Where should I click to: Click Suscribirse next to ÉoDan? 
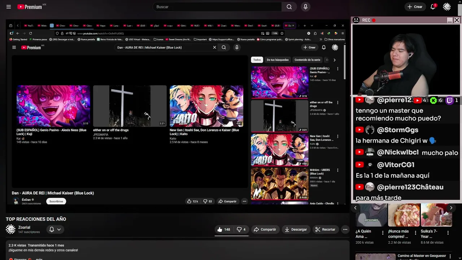[x=56, y=201]
